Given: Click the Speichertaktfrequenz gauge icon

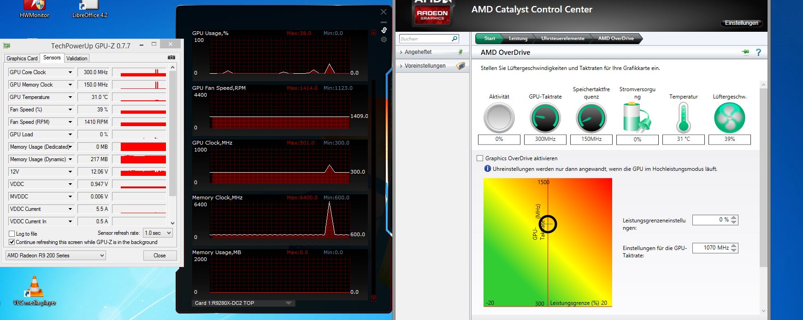Looking at the screenshot, I should click(x=591, y=118).
